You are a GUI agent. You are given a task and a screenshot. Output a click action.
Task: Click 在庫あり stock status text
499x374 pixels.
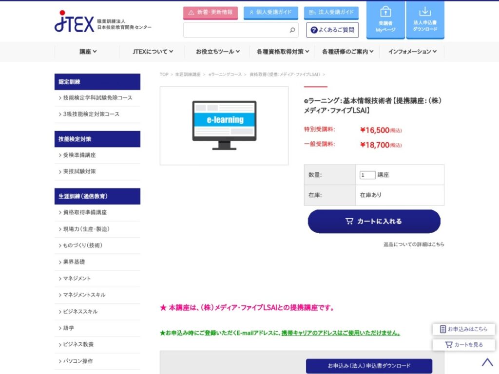tap(370, 195)
